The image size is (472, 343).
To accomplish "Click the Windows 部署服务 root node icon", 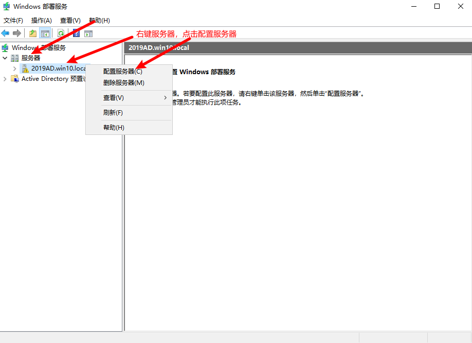I will point(5,48).
